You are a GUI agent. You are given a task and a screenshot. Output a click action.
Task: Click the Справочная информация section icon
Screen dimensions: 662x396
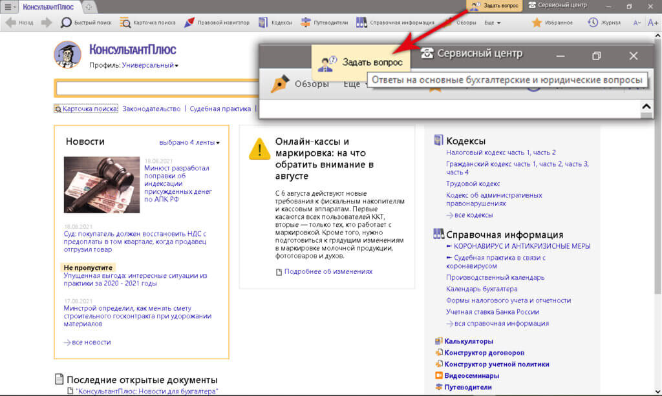pyautogui.click(x=439, y=234)
